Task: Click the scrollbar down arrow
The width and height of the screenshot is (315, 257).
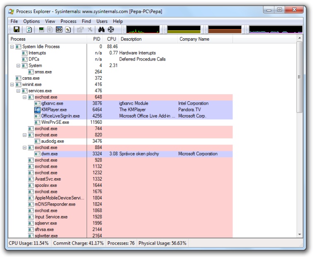Action: point(300,235)
